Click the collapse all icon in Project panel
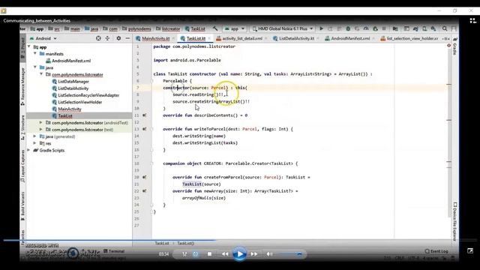 coord(107,38)
